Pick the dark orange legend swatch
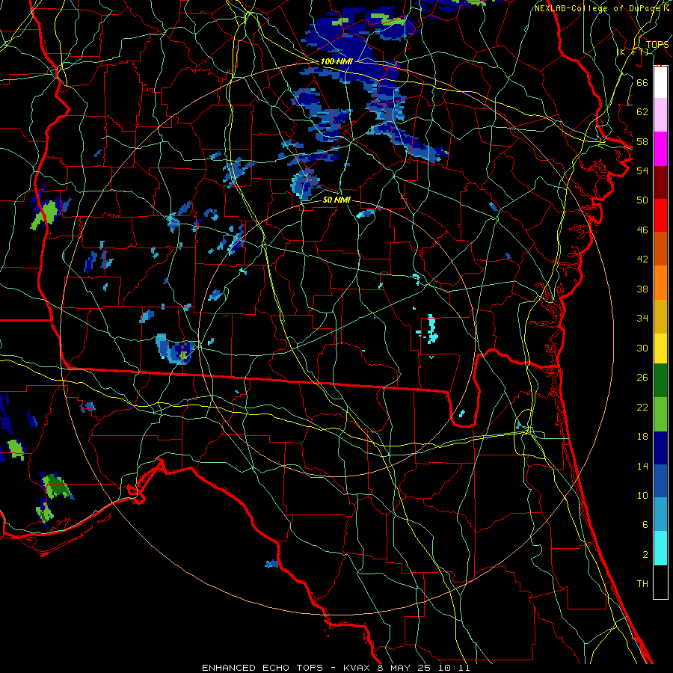Screen dimensions: 673x673 pyautogui.click(x=660, y=249)
